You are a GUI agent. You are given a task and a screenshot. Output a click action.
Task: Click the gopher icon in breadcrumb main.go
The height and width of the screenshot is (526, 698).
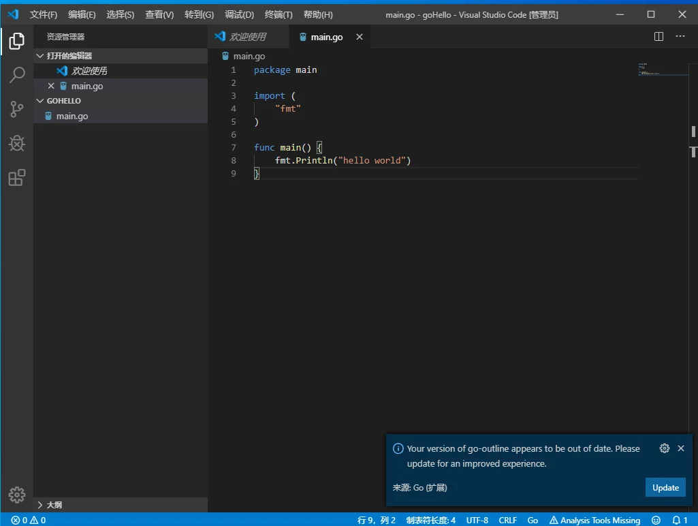(x=225, y=56)
